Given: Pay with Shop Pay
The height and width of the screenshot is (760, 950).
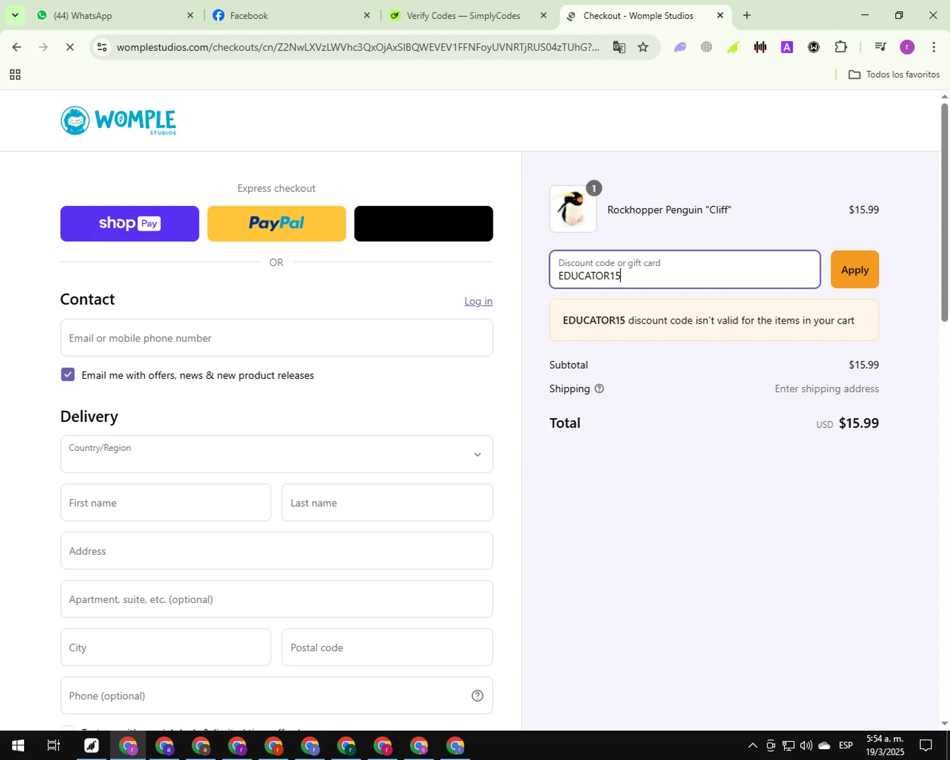Looking at the screenshot, I should [x=130, y=224].
